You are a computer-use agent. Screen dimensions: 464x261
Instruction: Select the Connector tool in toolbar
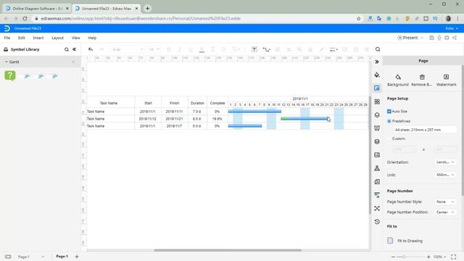(266, 49)
